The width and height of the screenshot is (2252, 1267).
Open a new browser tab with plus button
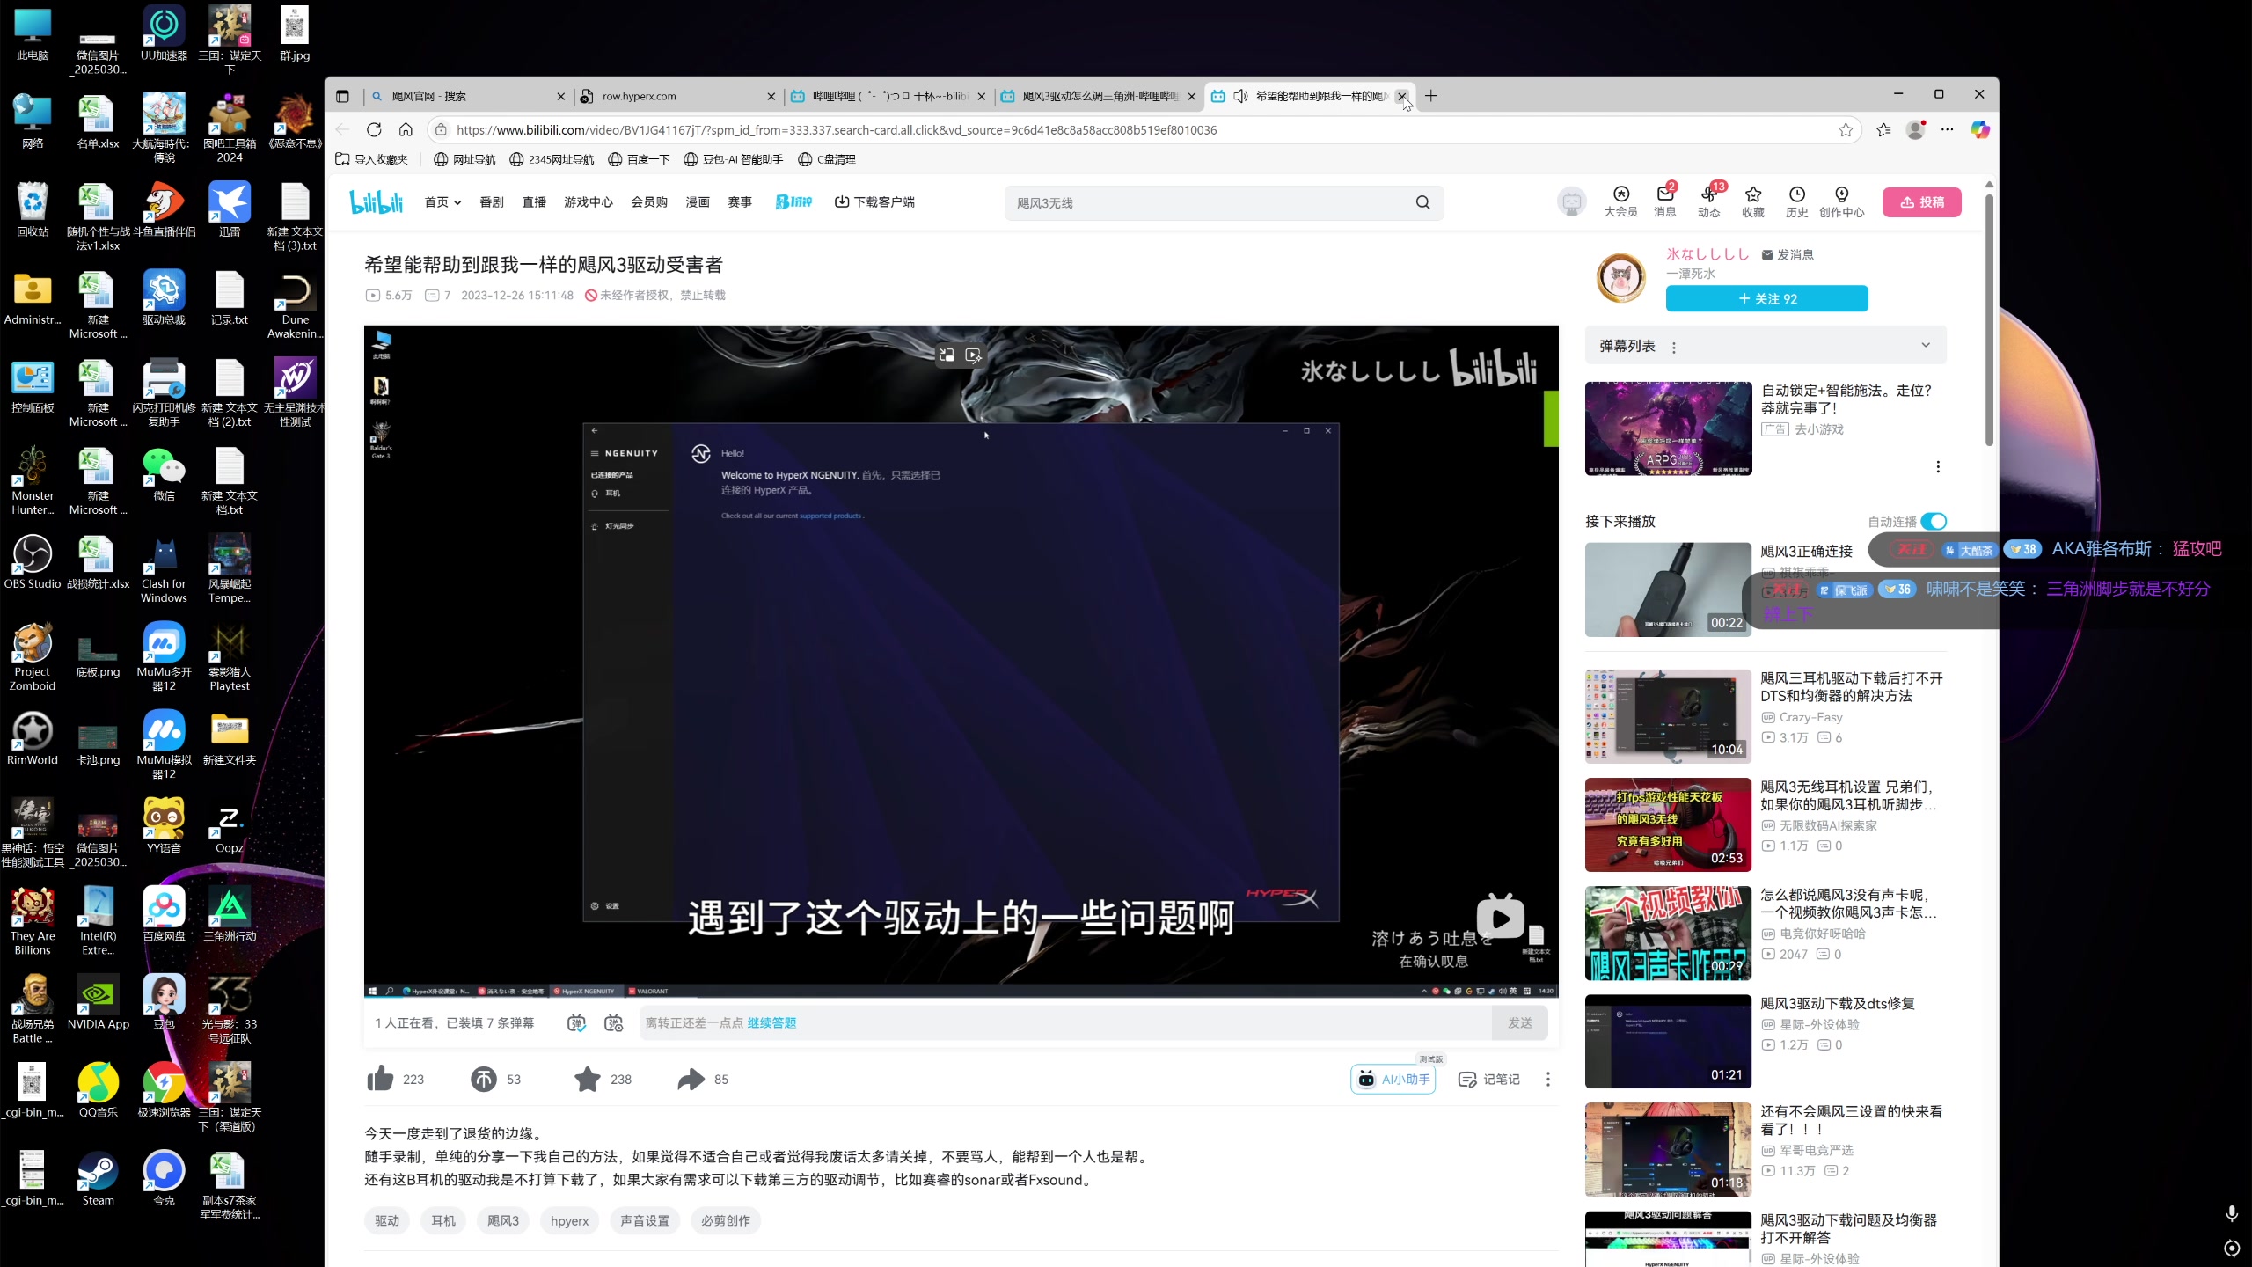pos(1431,96)
